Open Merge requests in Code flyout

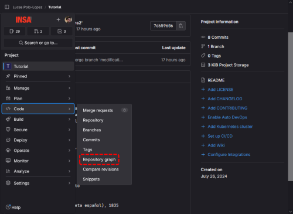click(x=104, y=110)
